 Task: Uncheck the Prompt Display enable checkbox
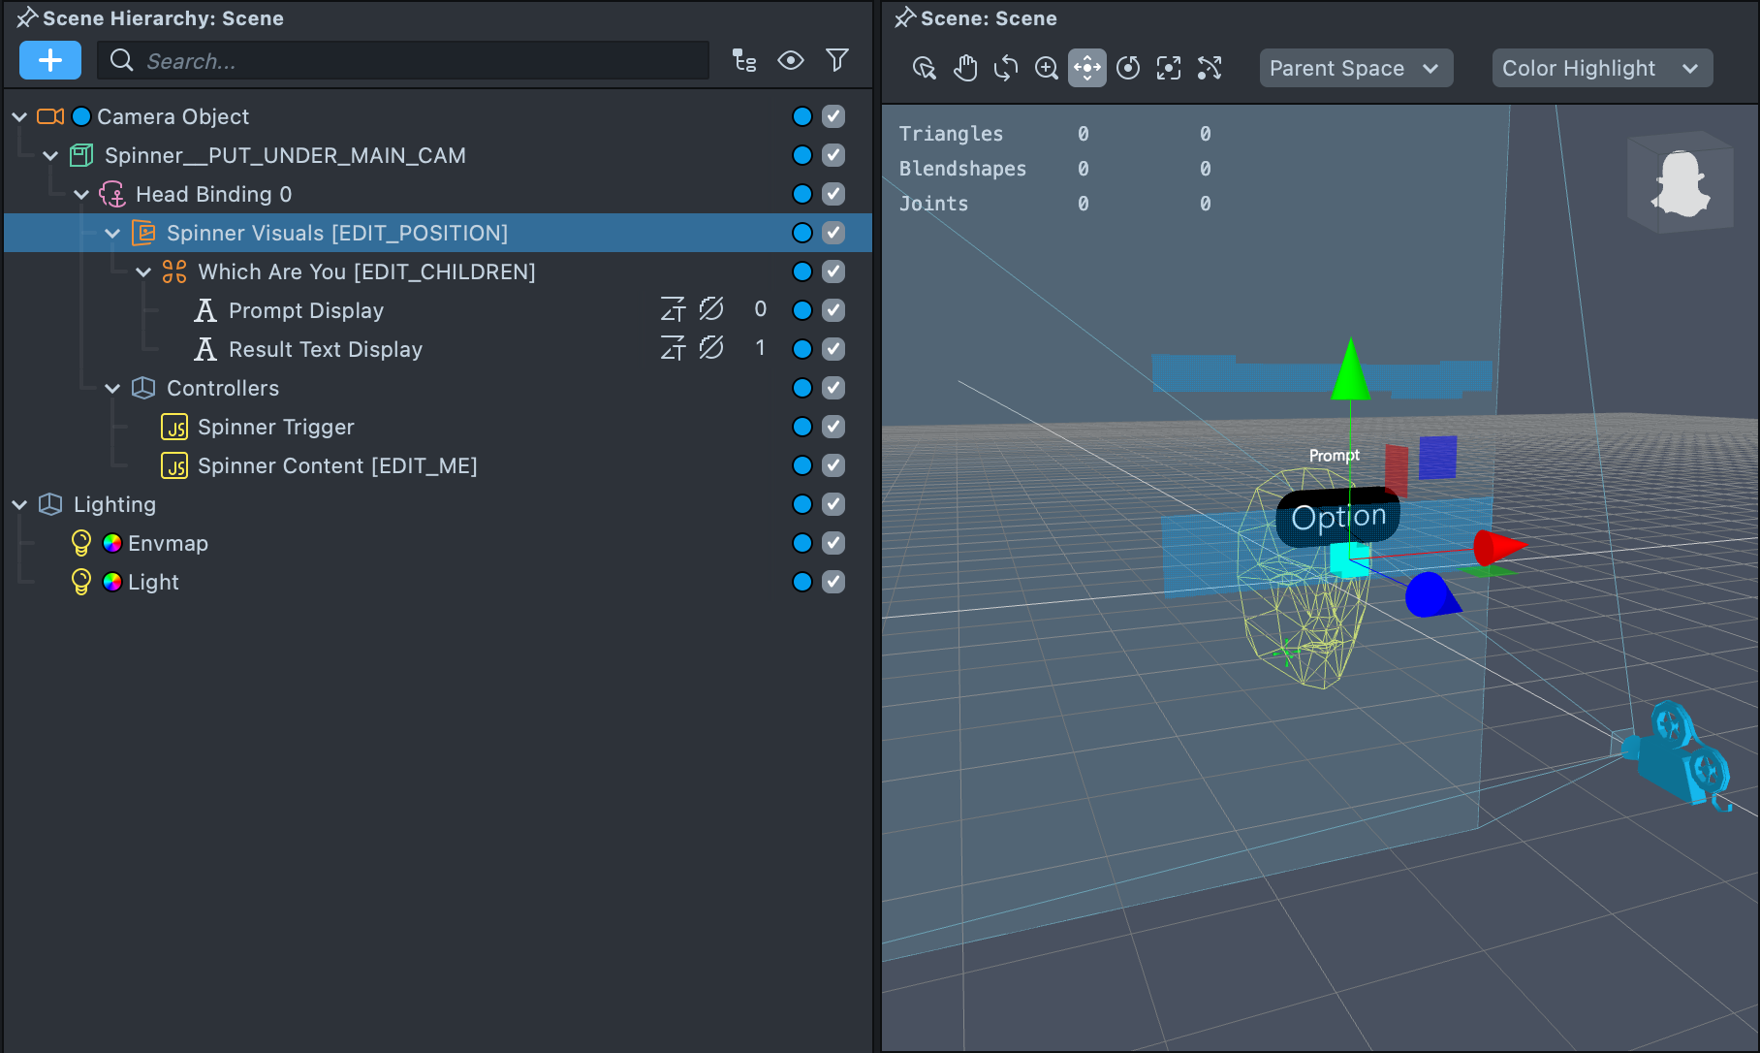pyautogui.click(x=833, y=310)
